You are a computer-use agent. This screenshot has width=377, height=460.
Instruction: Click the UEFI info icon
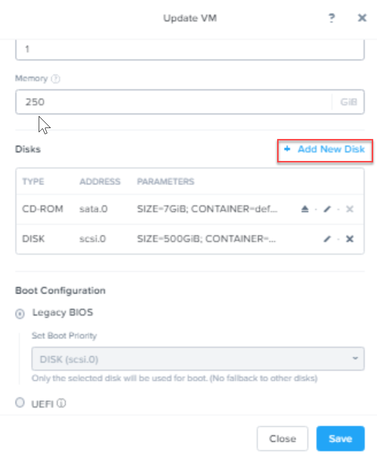point(61,404)
